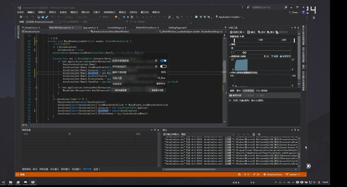
Task: Pin the 局部变量 panel
Action: (155, 130)
